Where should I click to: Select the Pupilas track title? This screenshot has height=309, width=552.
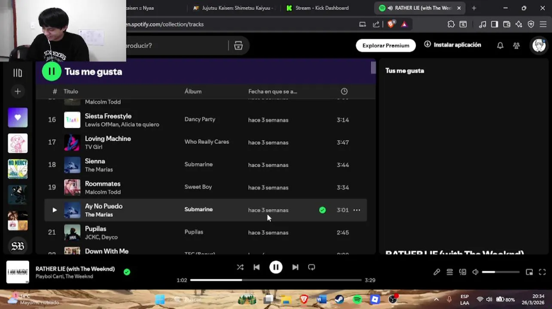[95, 229]
